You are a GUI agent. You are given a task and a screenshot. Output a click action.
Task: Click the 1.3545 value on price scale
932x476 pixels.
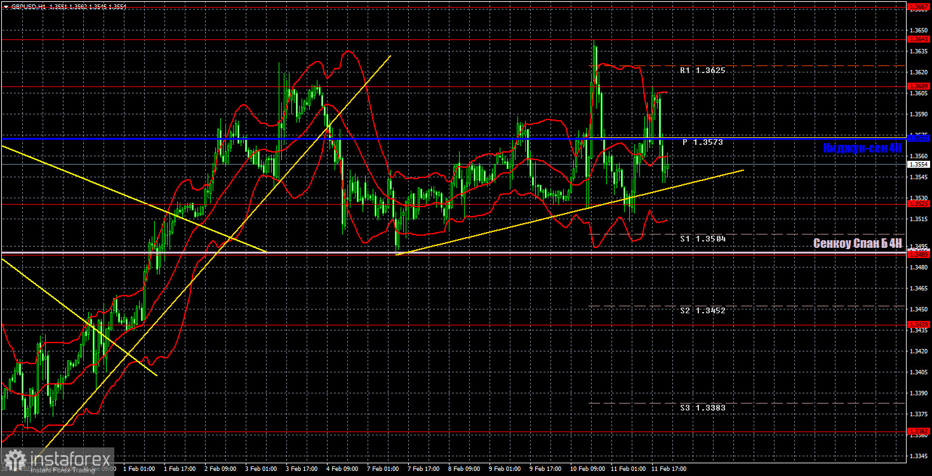(x=919, y=177)
